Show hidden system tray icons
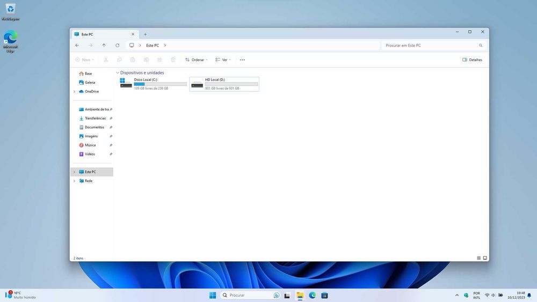This screenshot has width=537, height=302. click(456, 295)
